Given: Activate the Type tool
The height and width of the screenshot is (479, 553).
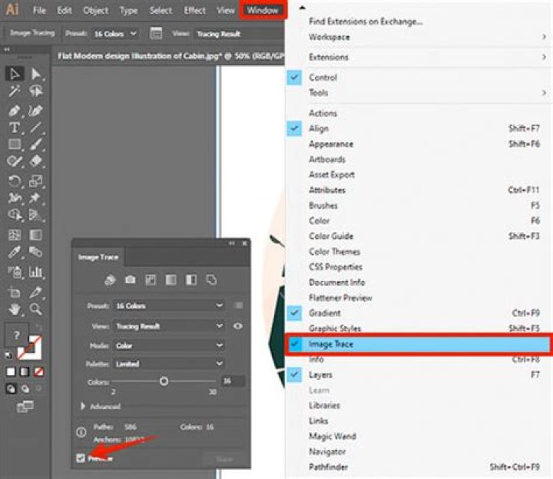Looking at the screenshot, I should (15, 127).
